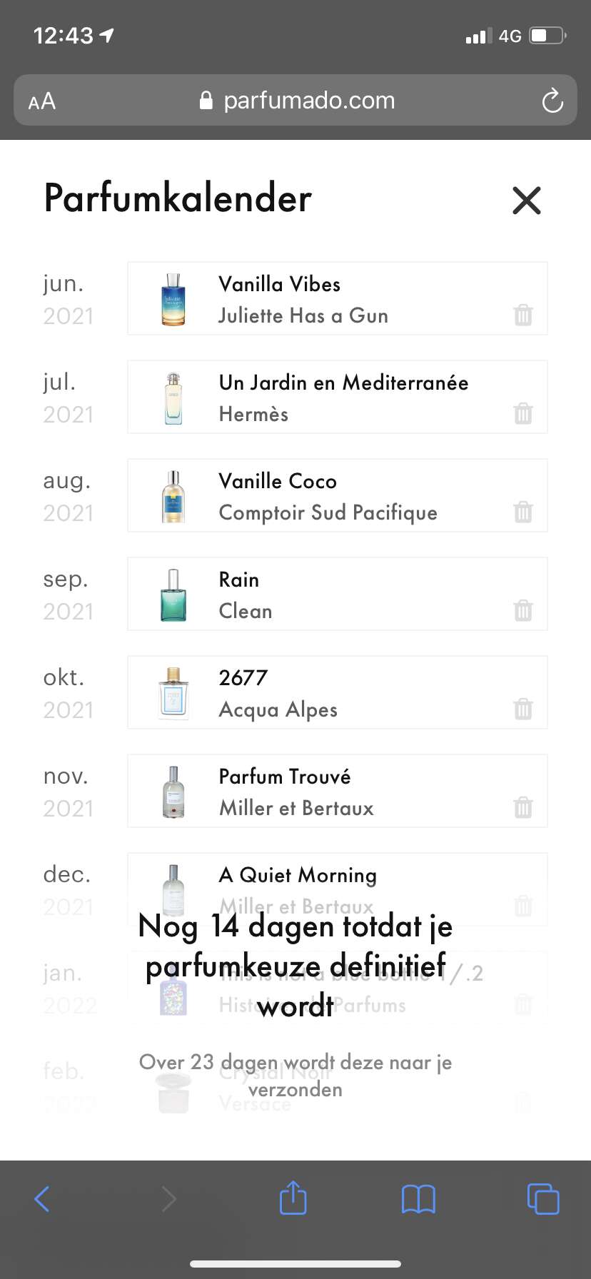
Task: Remove Un Jardin en Mediterranée with trash icon
Action: click(523, 413)
